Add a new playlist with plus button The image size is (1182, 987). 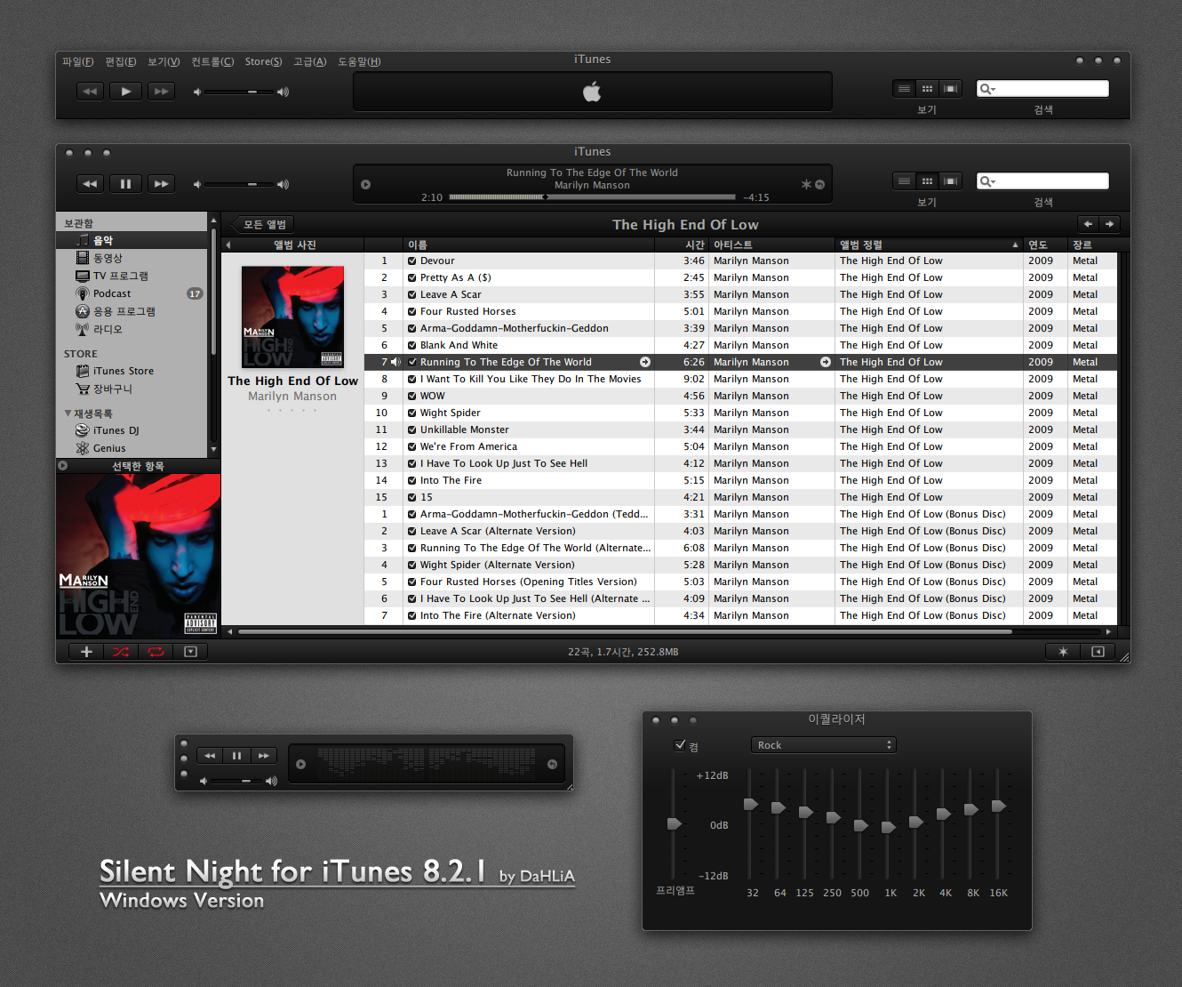tap(86, 652)
